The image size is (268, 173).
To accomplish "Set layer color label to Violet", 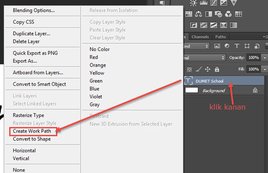I will pos(96,97).
